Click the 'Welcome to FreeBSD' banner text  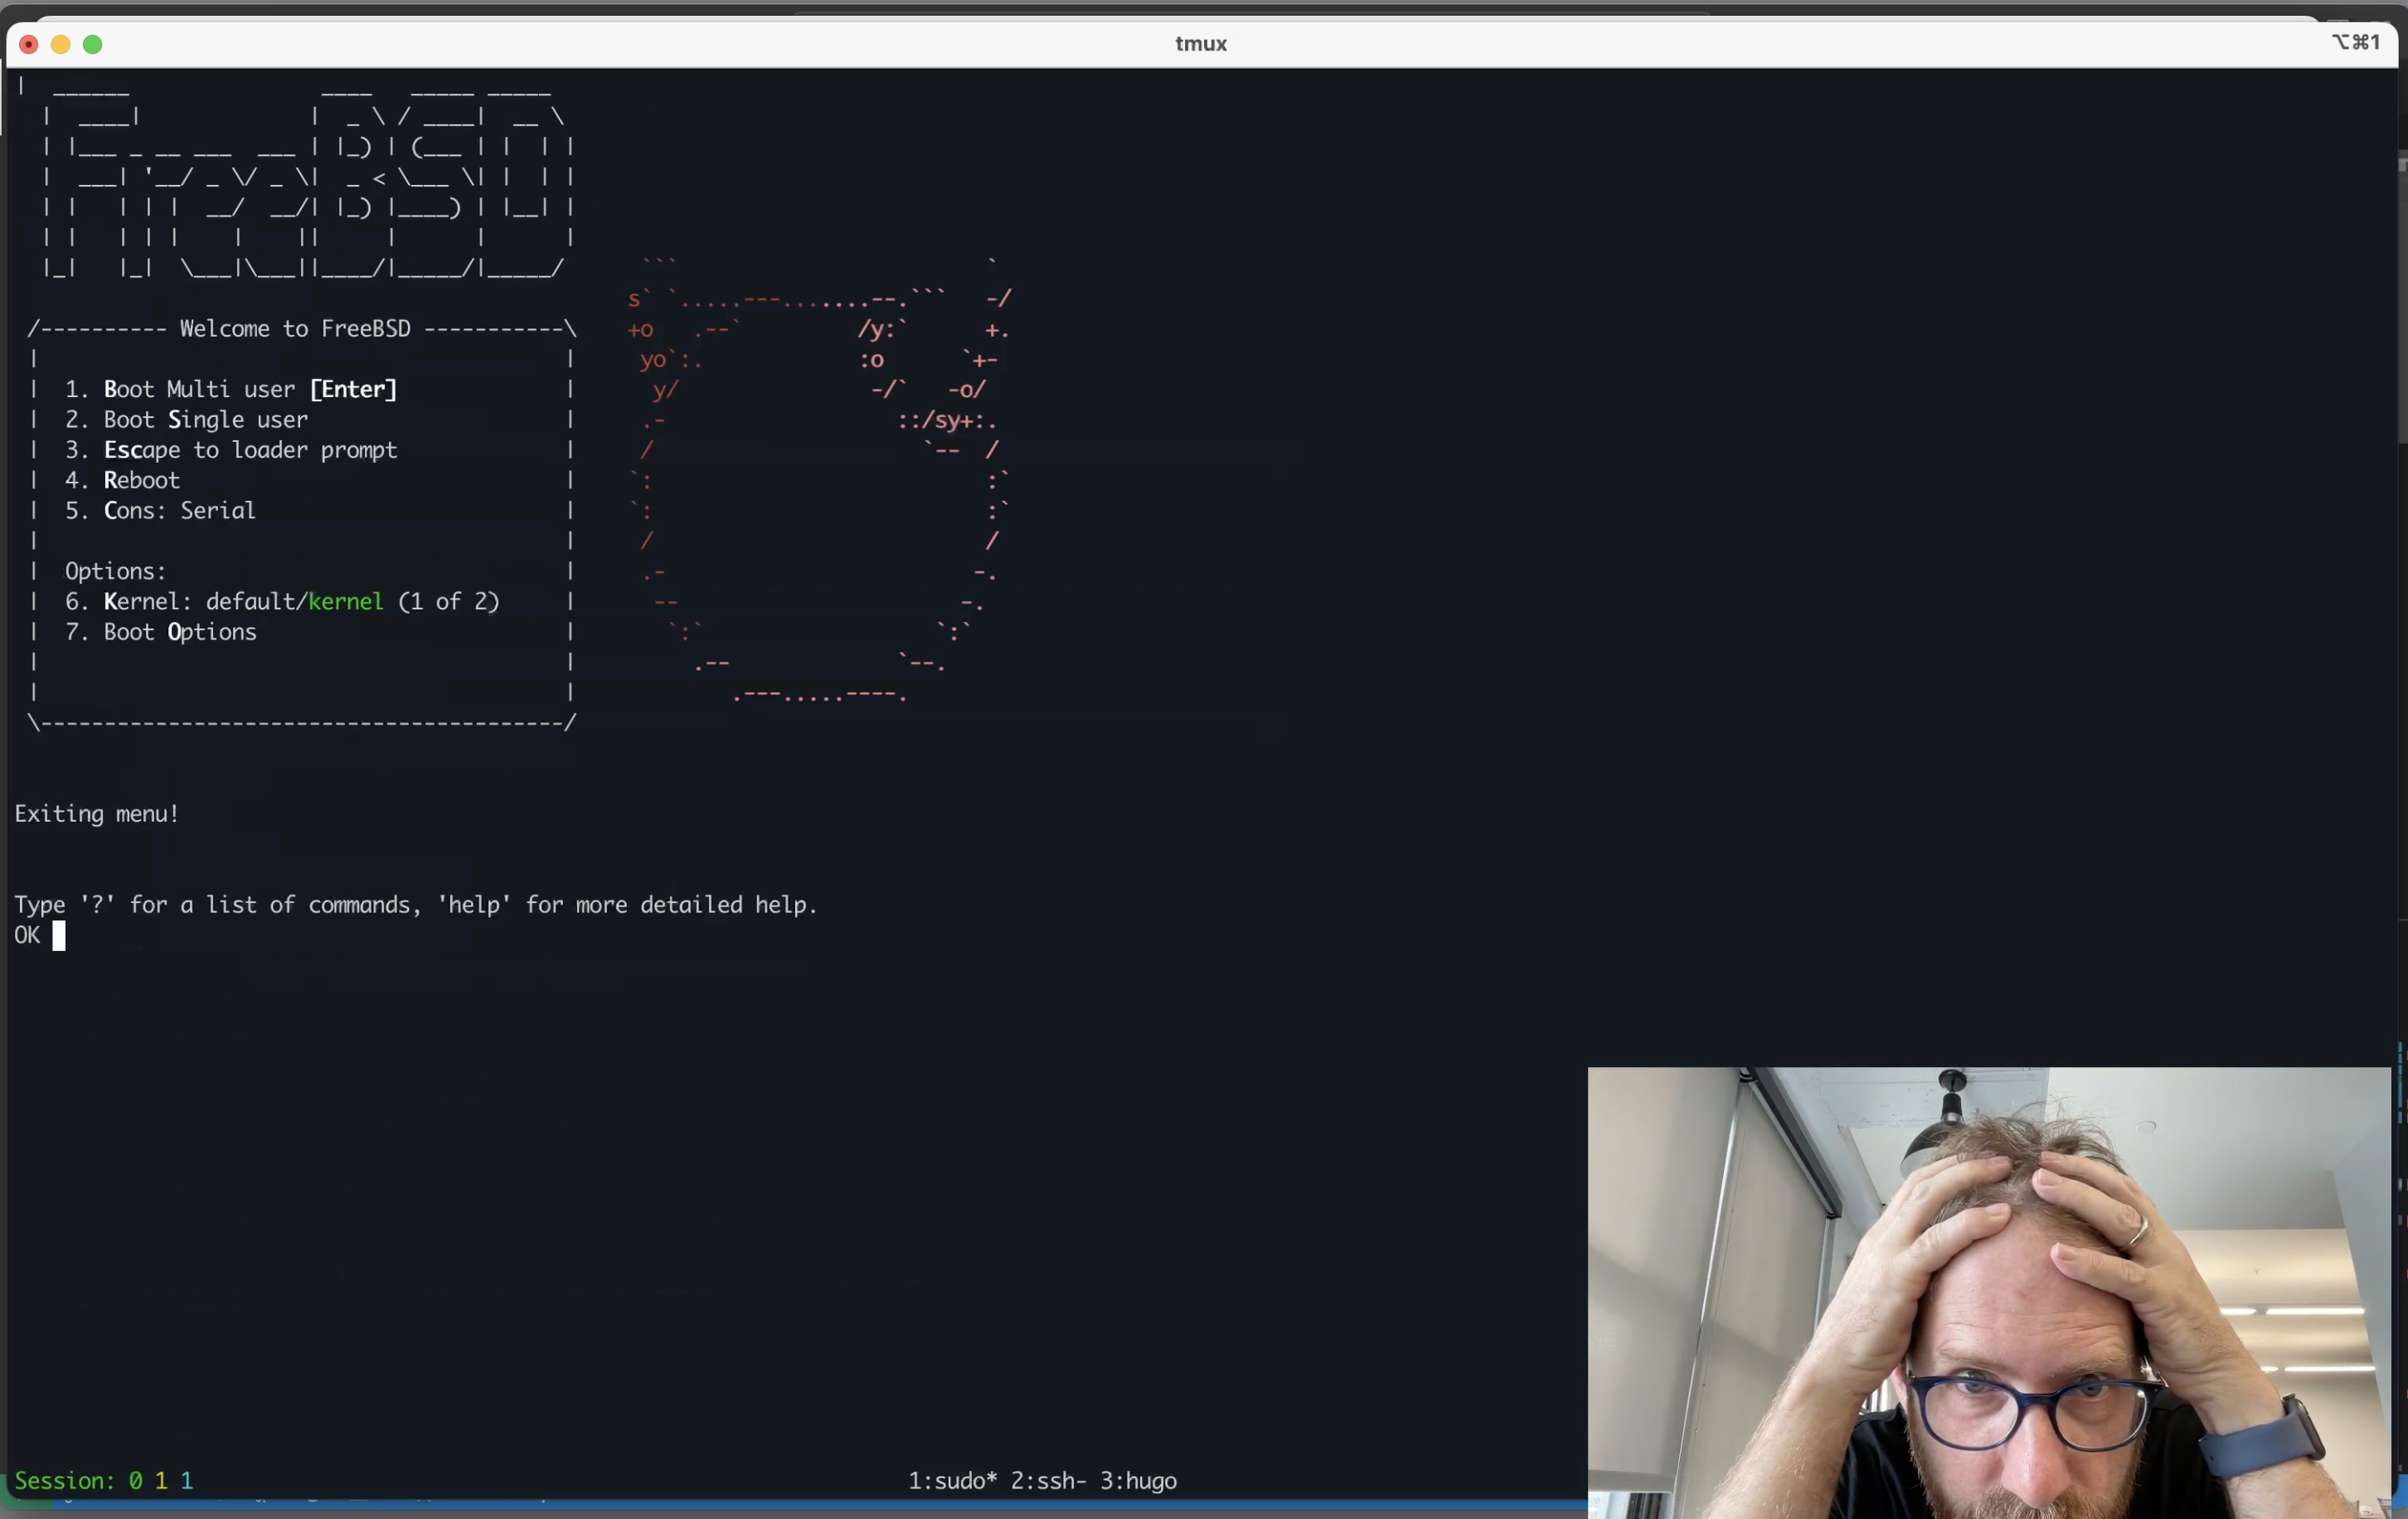[295, 329]
